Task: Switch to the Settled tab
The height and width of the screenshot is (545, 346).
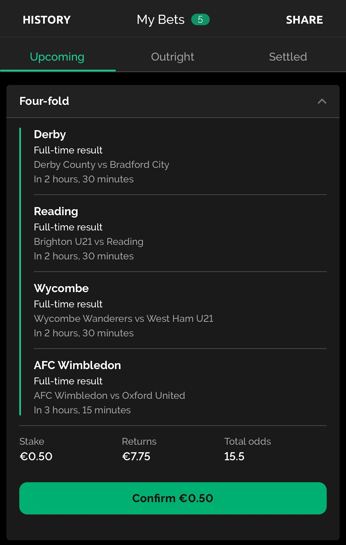Action: coord(288,57)
